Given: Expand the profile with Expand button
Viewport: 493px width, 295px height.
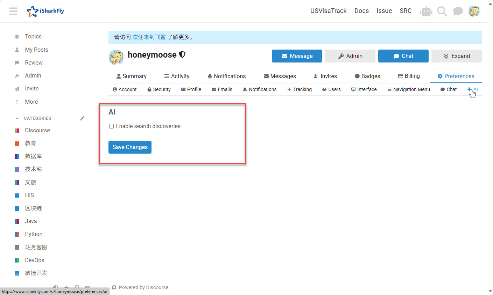Looking at the screenshot, I should tap(457, 56).
